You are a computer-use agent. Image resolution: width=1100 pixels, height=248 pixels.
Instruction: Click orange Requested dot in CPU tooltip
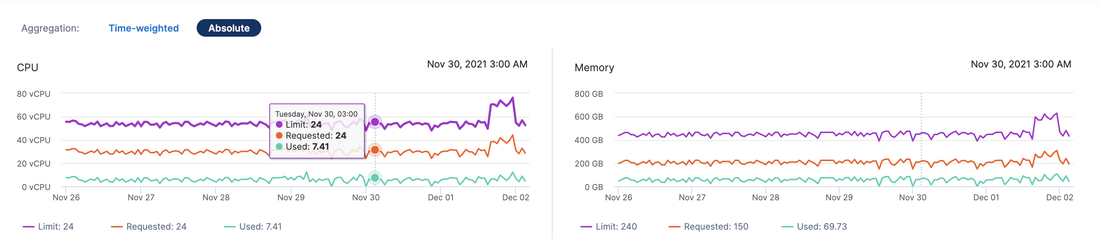pyautogui.click(x=279, y=136)
